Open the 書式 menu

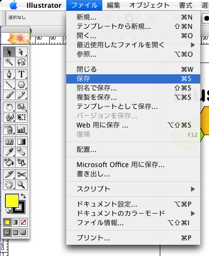[x=186, y=5]
